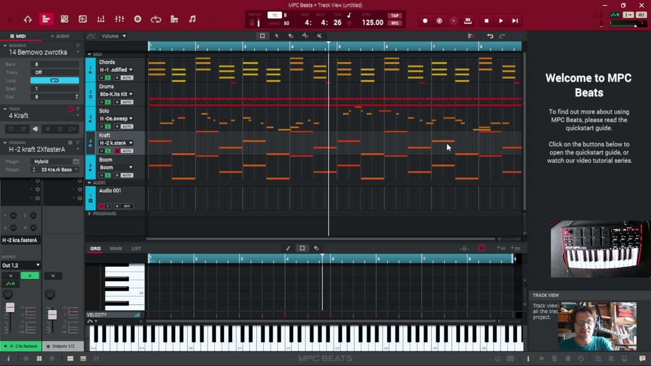Open the Step Sequencer mode icon
The height and width of the screenshot is (366, 651).
[x=101, y=19]
